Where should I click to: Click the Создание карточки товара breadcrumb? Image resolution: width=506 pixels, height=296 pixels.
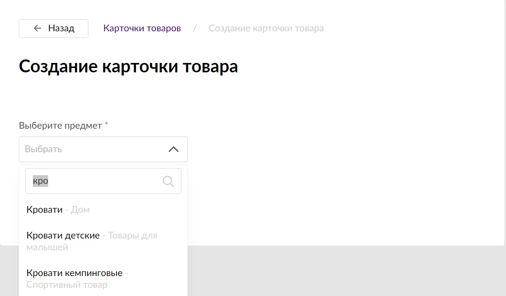tap(266, 28)
